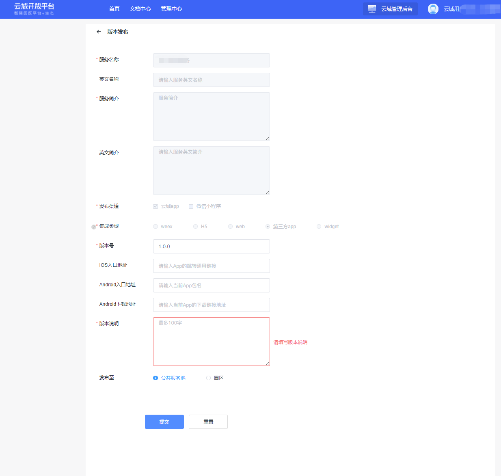Screen dimensions: 501x476
Task: Click the 重置 button
Action: [x=208, y=422]
